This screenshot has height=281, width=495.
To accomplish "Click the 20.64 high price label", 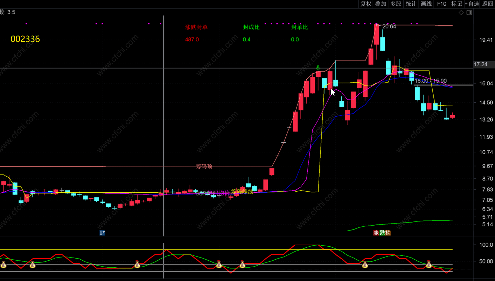I will coord(389,27).
